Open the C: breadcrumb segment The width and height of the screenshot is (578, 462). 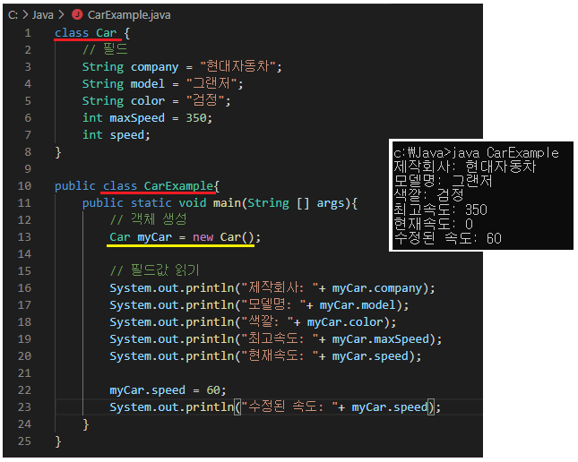(13, 15)
